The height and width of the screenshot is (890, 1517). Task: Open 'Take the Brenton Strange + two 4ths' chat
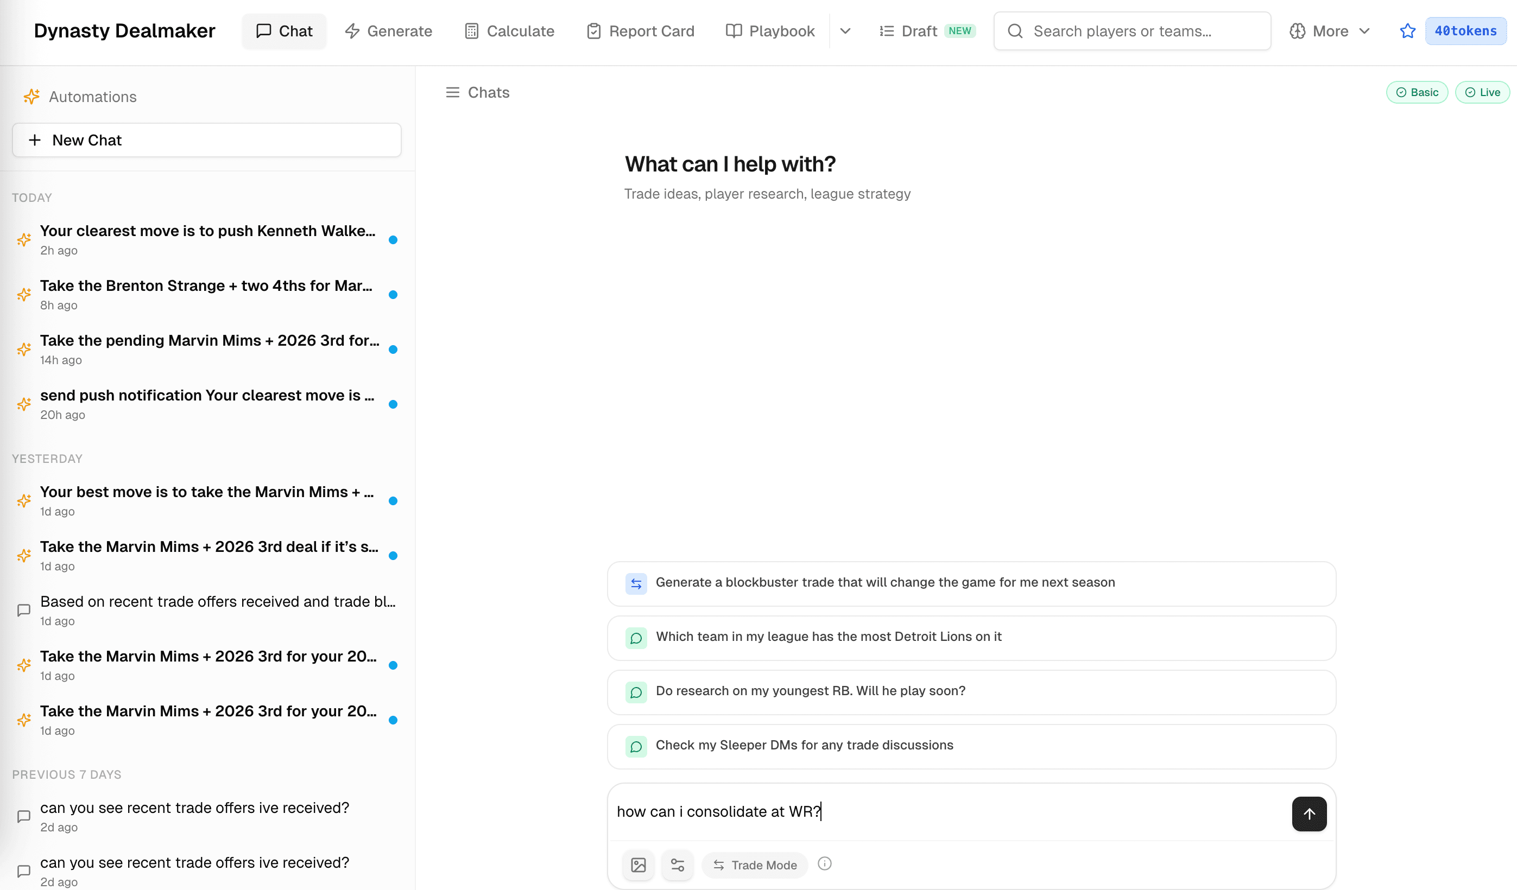[x=206, y=294]
